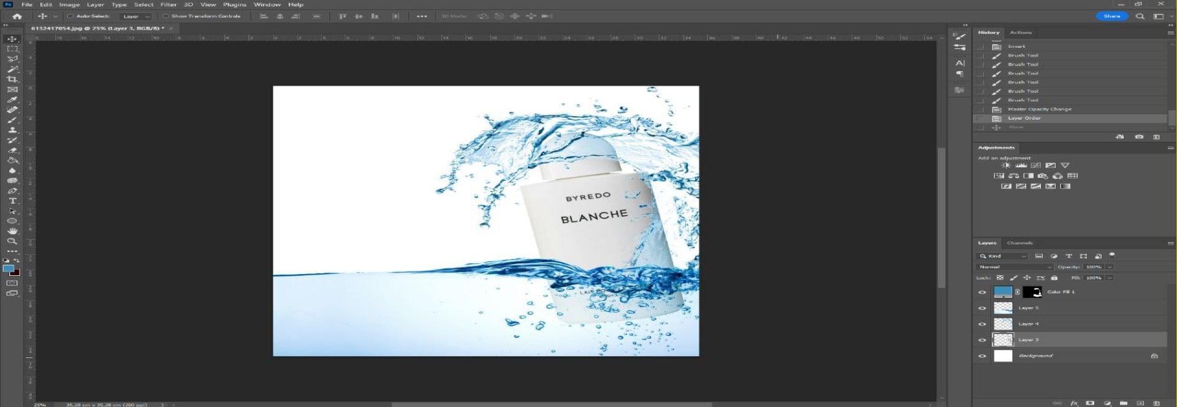The width and height of the screenshot is (1177, 407).
Task: Click Lock all padlock icon in Layers
Action: click(x=1054, y=278)
